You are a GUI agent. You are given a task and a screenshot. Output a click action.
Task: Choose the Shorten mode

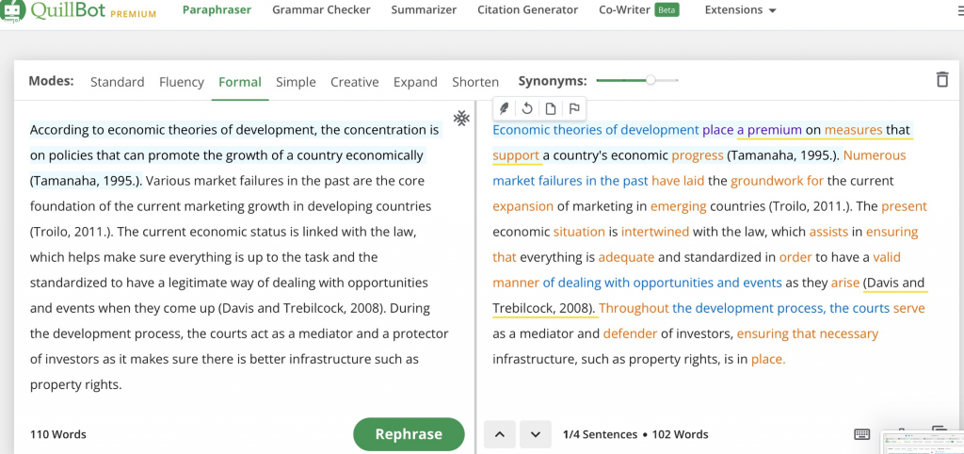(x=475, y=82)
